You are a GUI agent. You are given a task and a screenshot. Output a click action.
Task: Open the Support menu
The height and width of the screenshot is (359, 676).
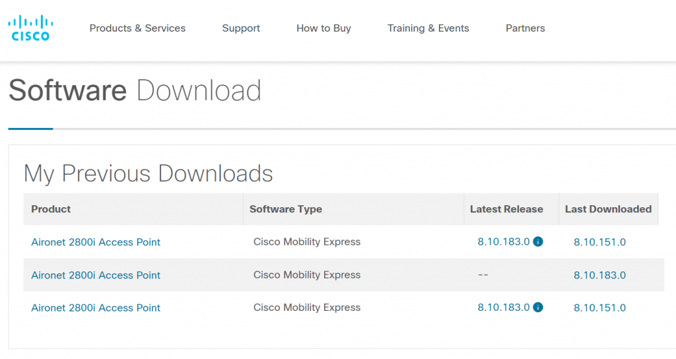pyautogui.click(x=241, y=28)
